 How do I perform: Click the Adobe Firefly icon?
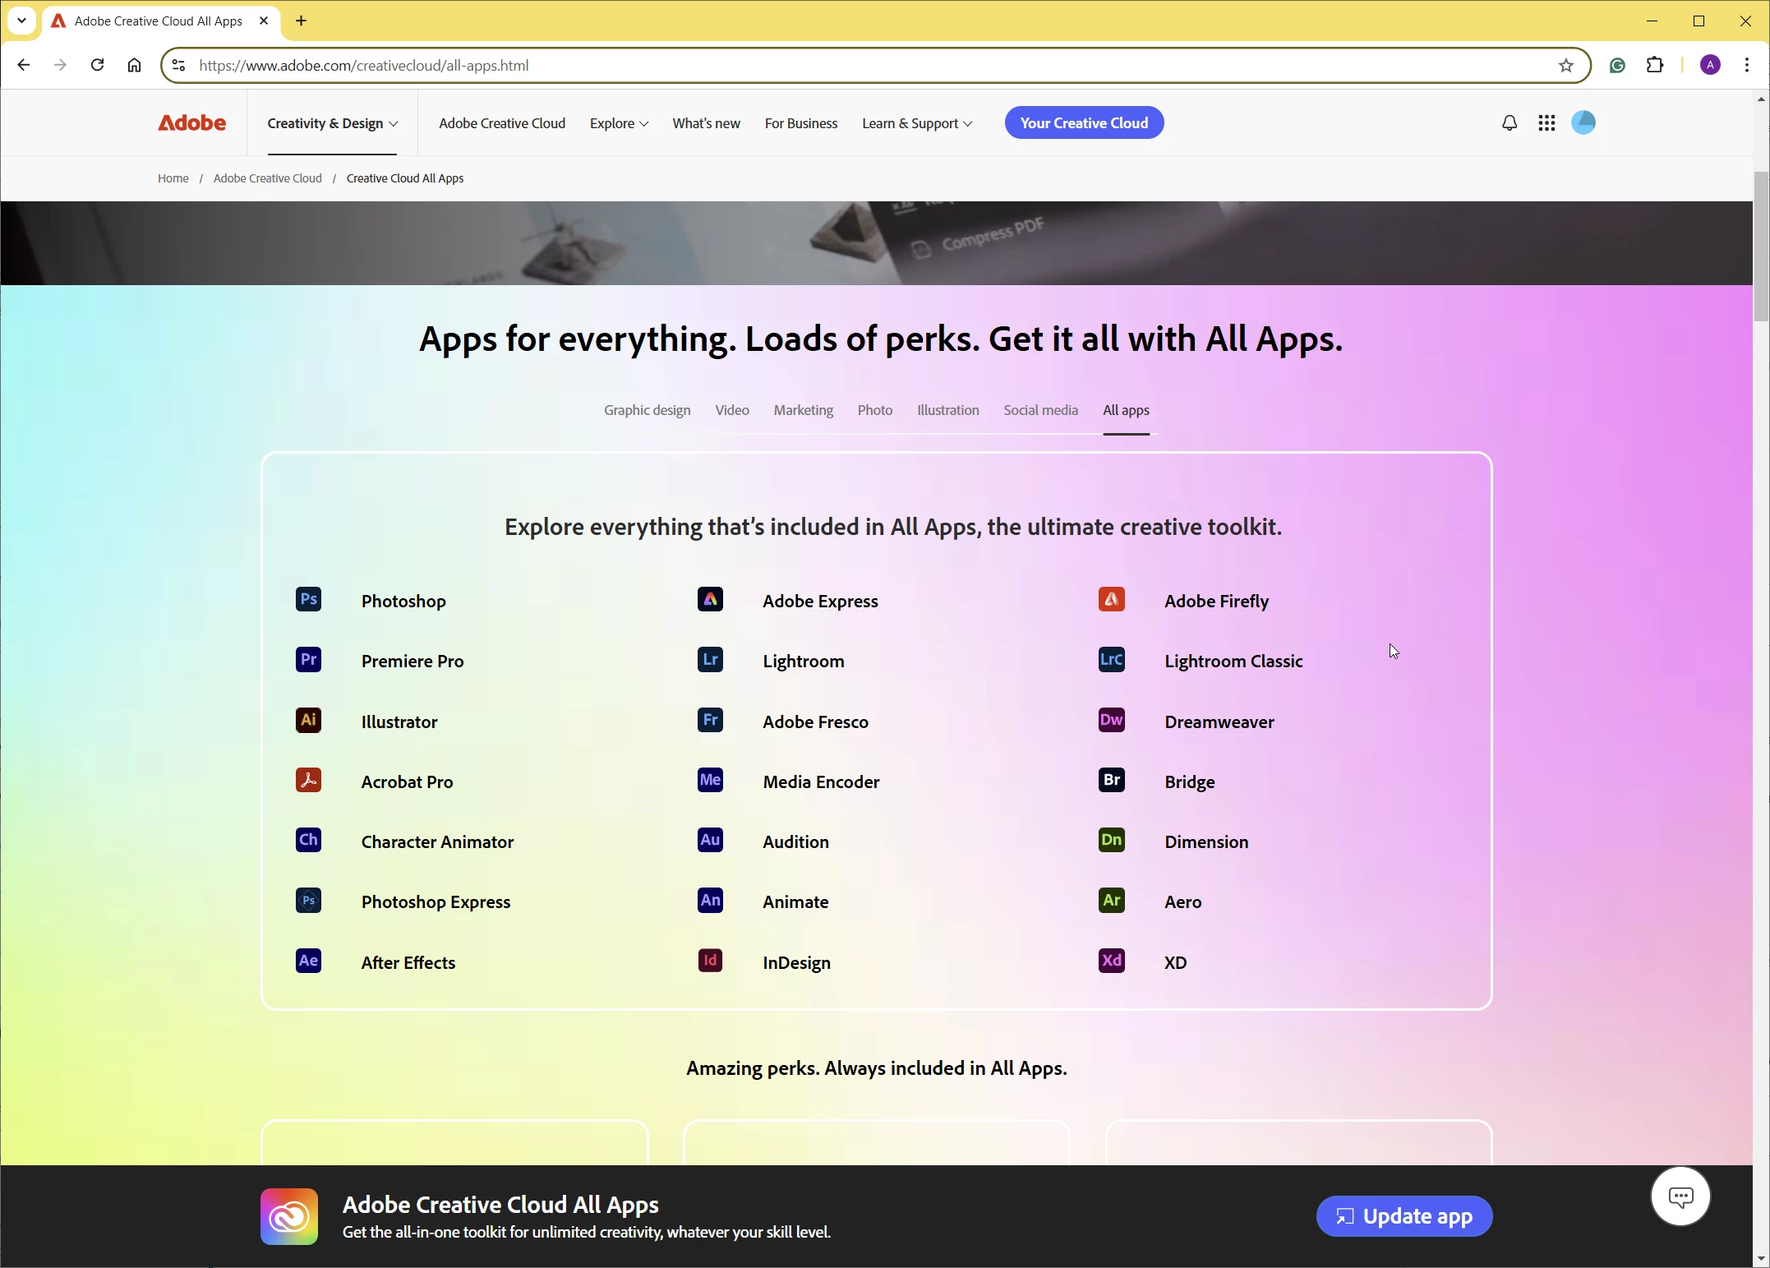tap(1111, 599)
